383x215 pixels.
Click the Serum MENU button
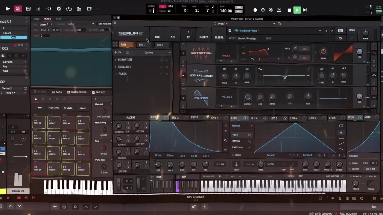tap(352, 30)
